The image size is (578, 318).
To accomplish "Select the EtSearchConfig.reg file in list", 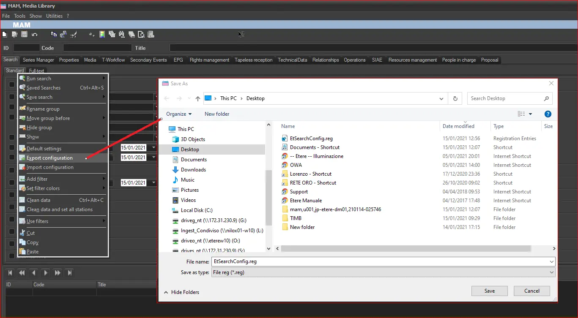I will pyautogui.click(x=311, y=139).
